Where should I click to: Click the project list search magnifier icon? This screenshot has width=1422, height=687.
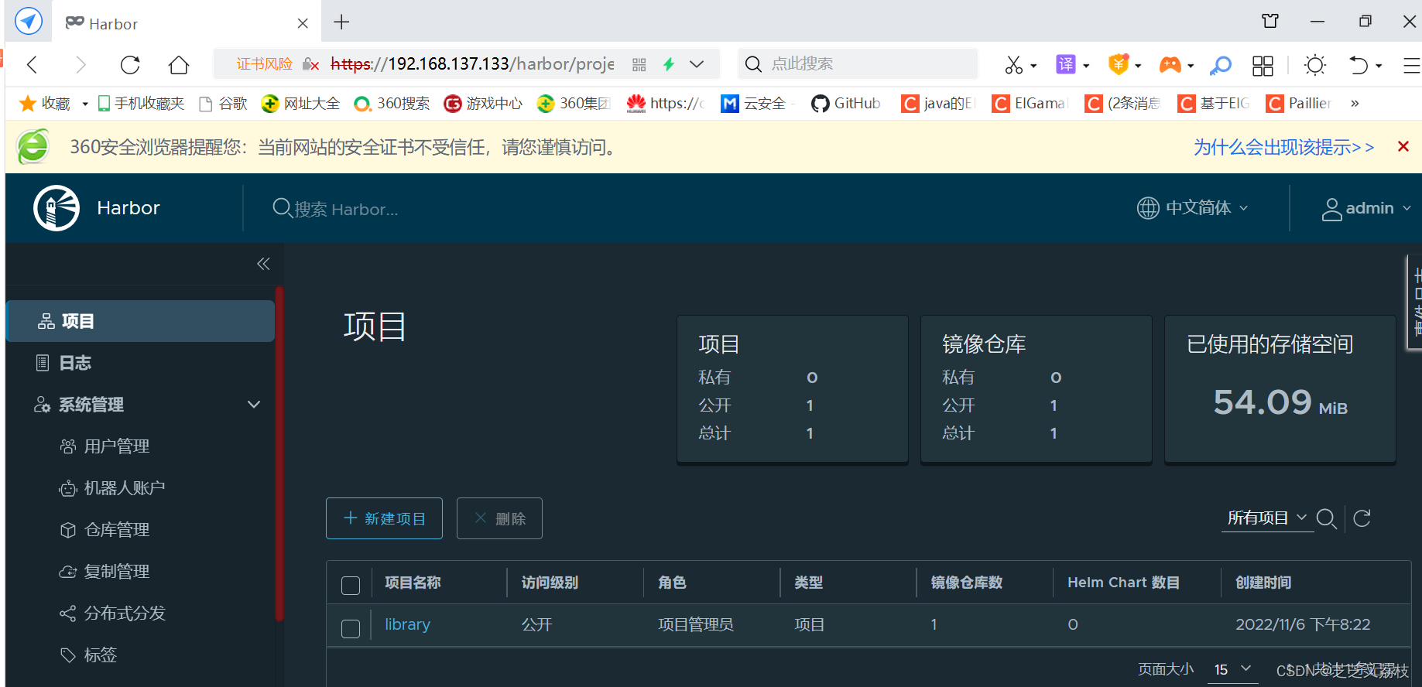[1327, 518]
